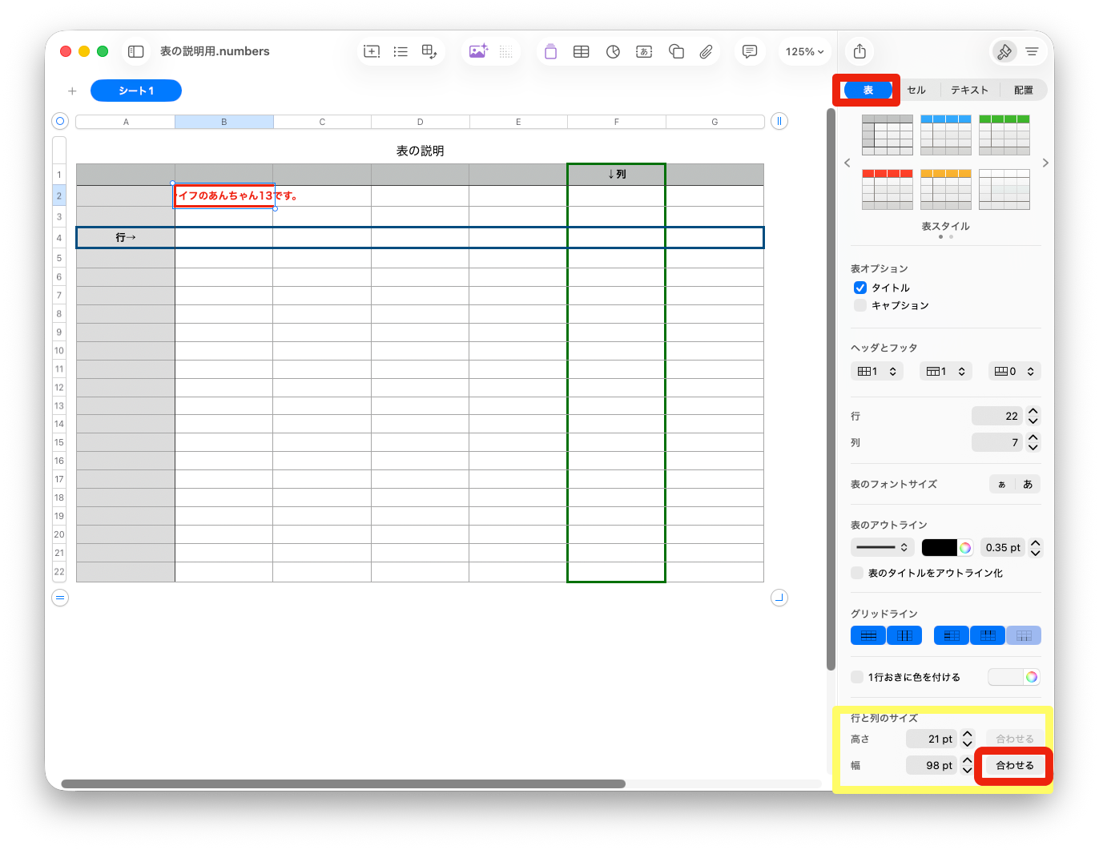Switch to the セル tab
Viewport: 1099px width, 850px height.
[x=916, y=91]
